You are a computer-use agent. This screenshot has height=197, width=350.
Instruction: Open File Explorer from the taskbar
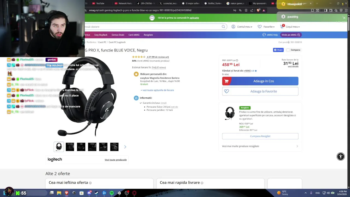coord(59,193)
